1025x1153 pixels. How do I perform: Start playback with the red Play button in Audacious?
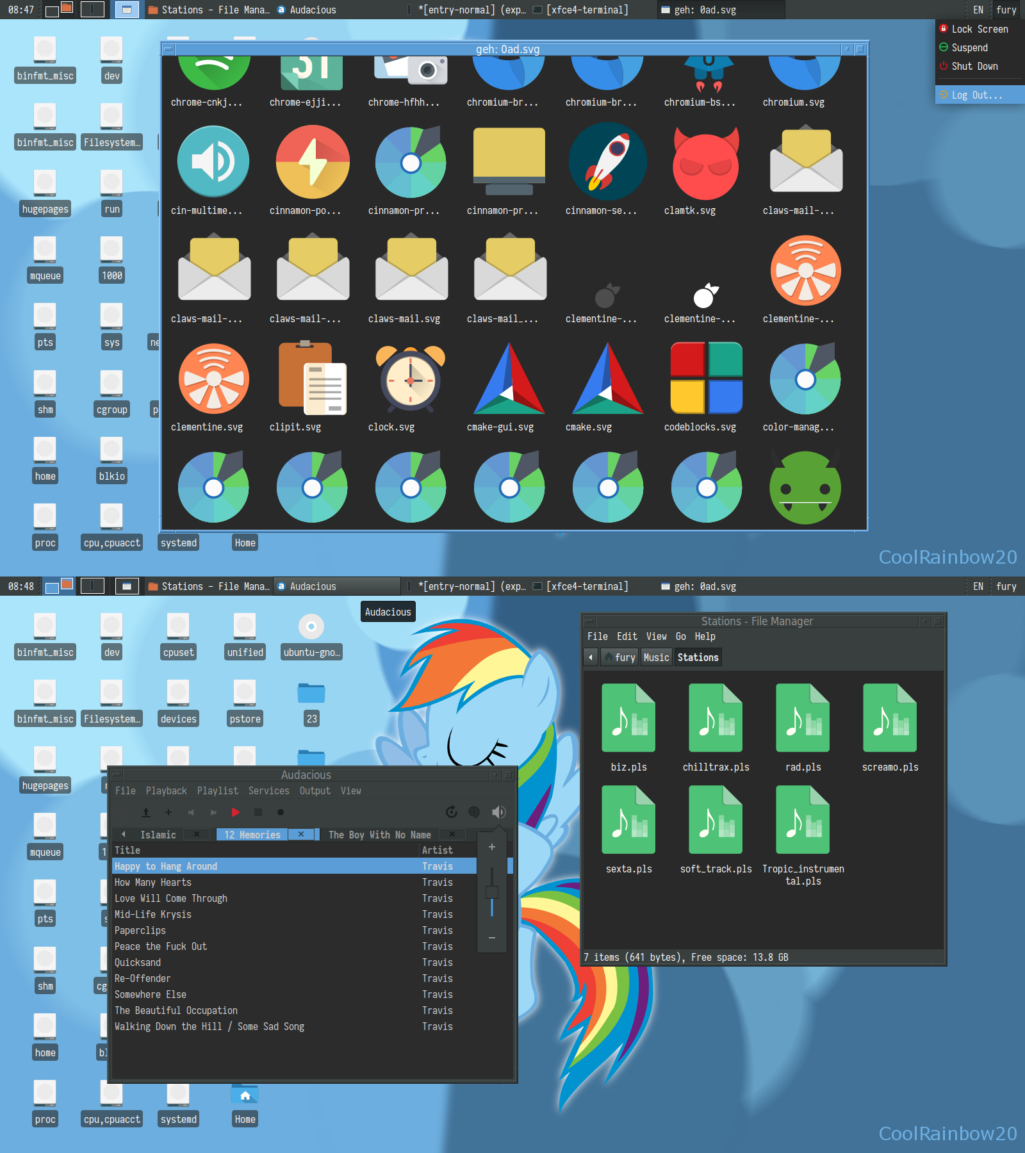pos(235,812)
